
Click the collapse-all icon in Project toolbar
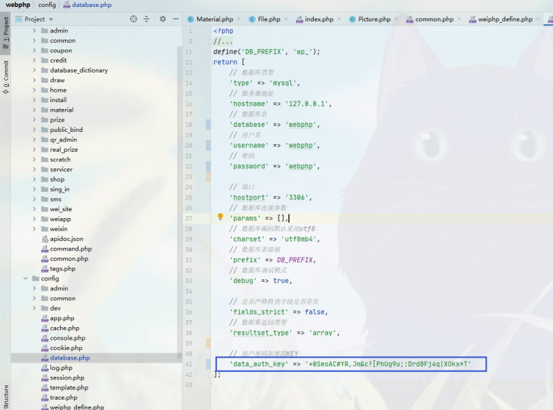(147, 19)
